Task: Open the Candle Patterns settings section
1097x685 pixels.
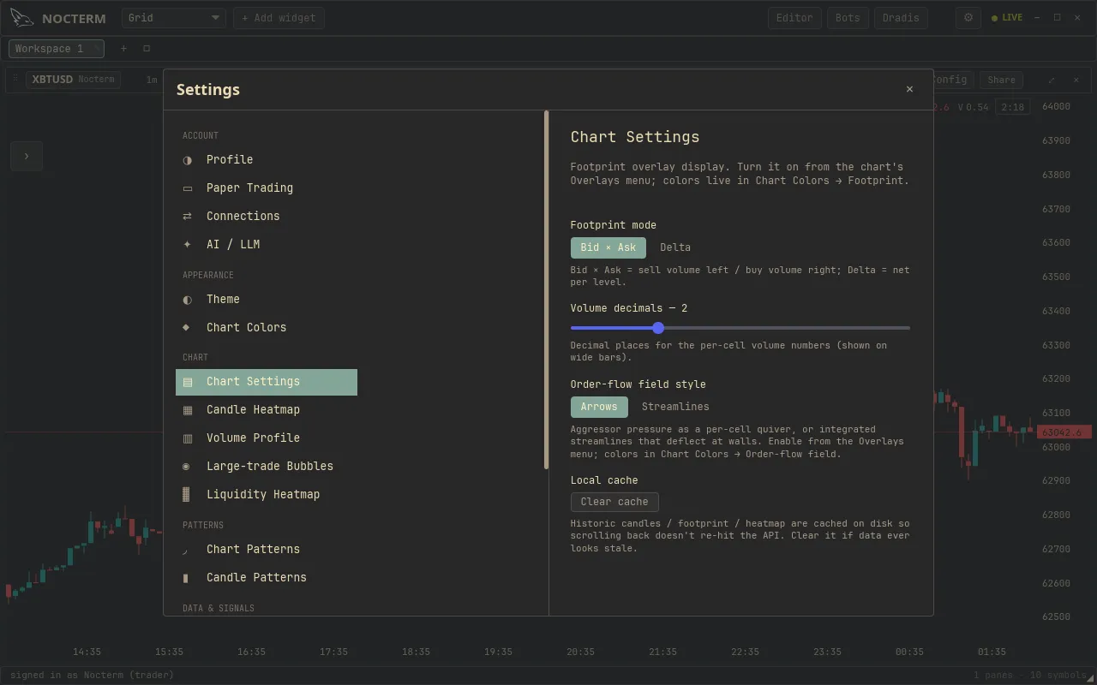Action: pos(267,578)
